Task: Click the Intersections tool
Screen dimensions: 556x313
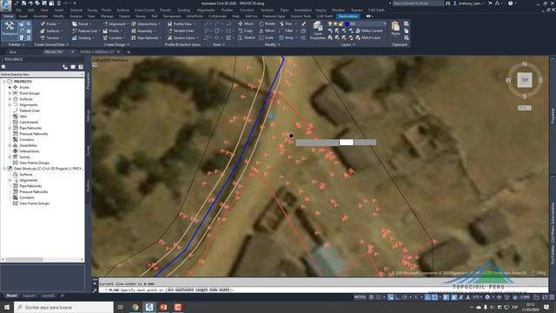Action: pos(145,23)
